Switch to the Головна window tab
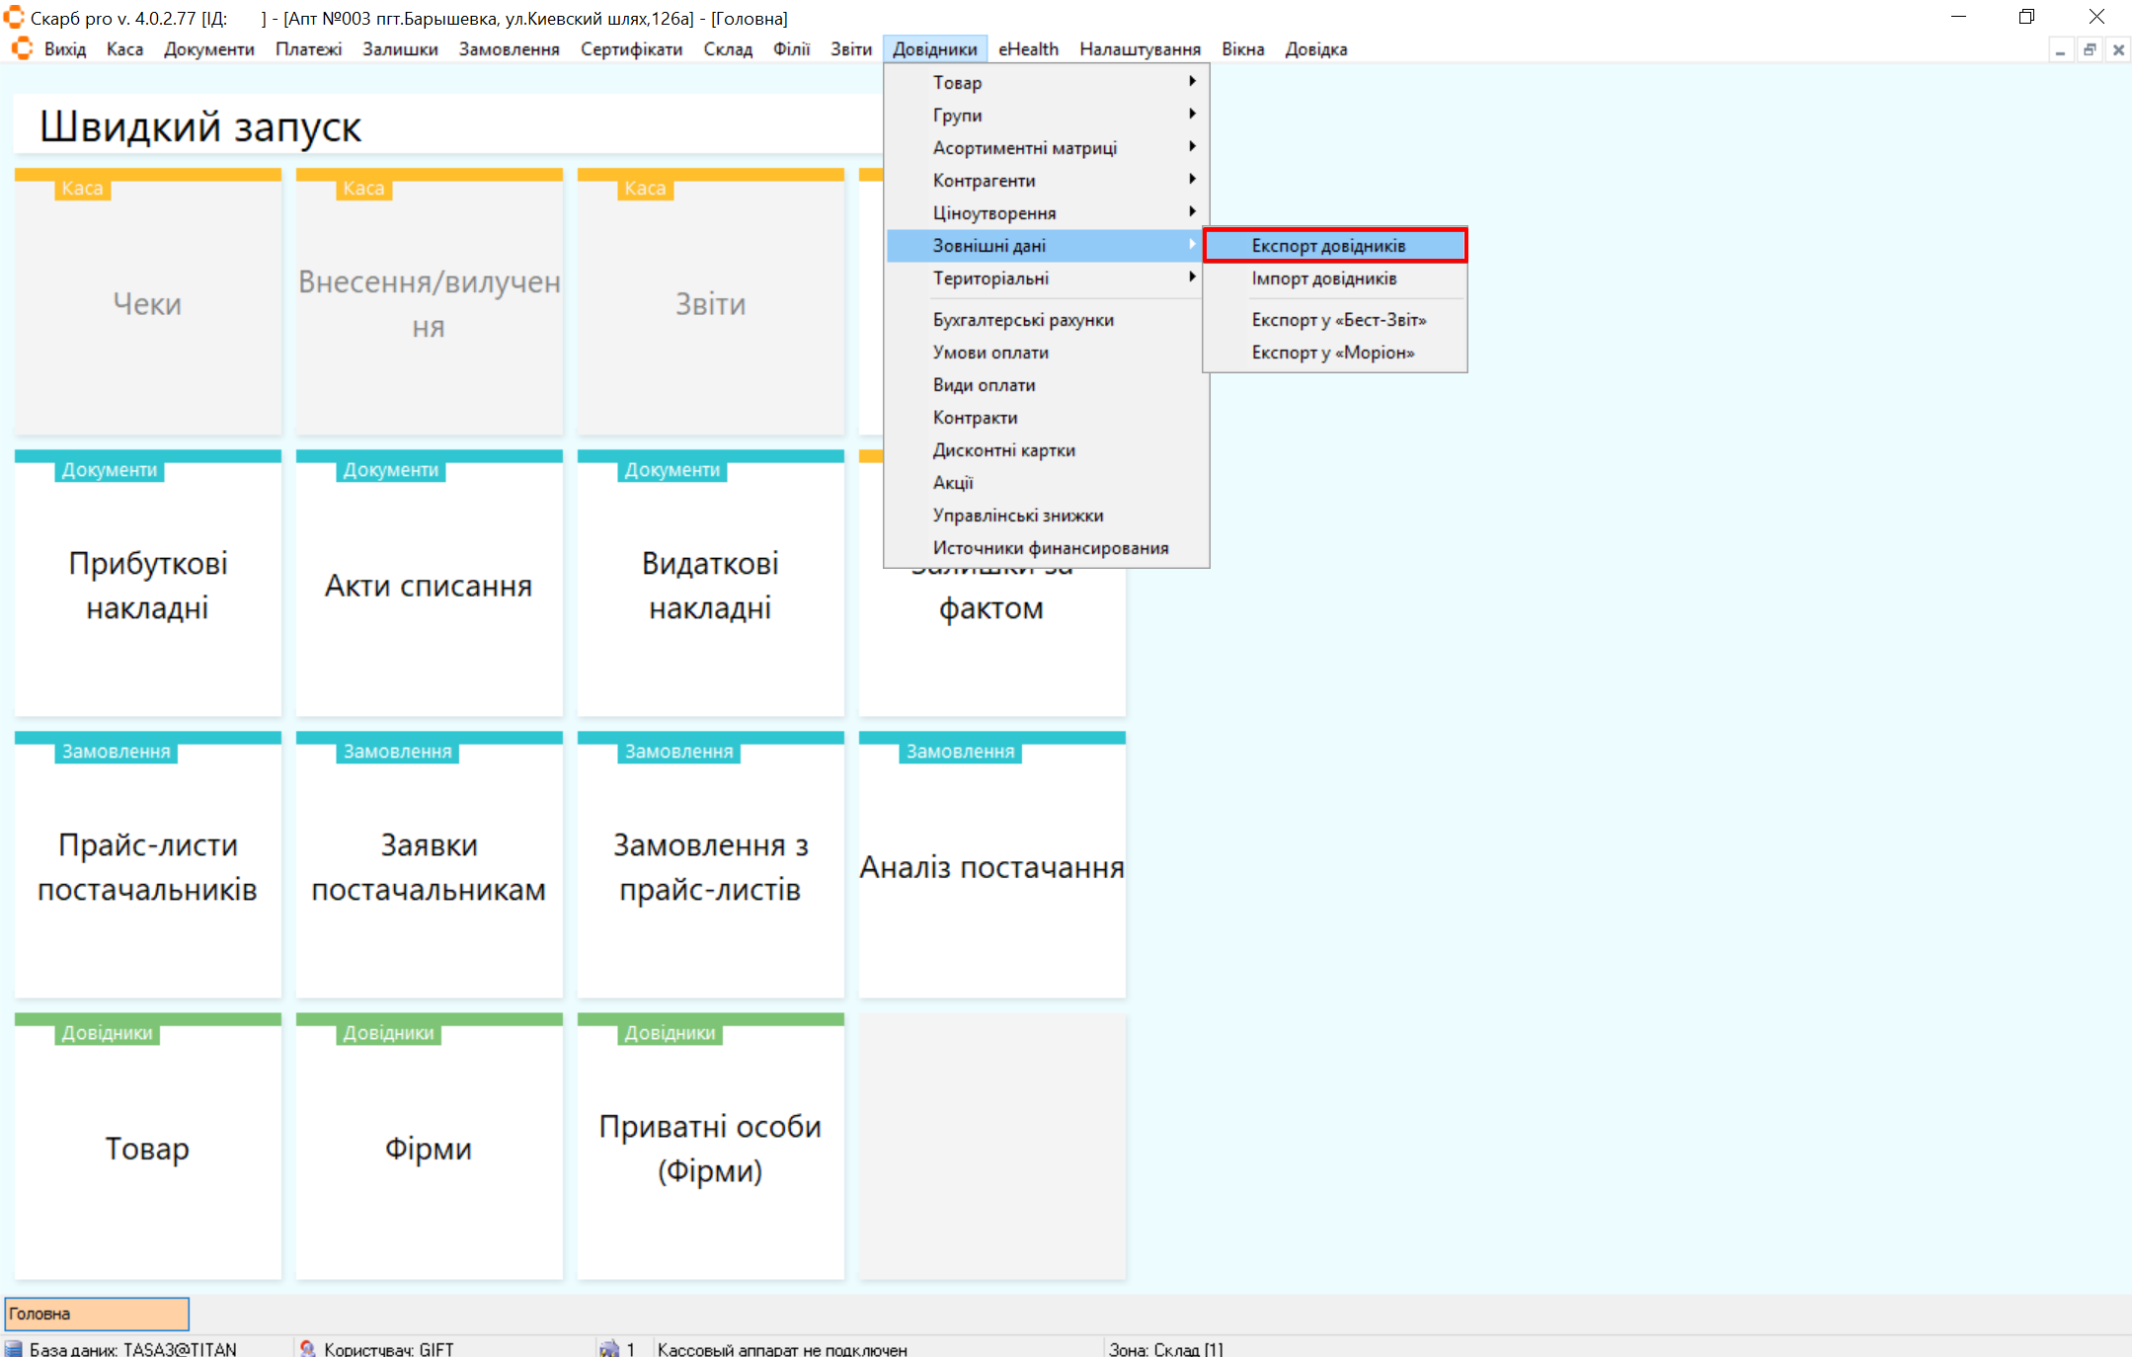Image resolution: width=2132 pixels, height=1357 pixels. point(96,1314)
